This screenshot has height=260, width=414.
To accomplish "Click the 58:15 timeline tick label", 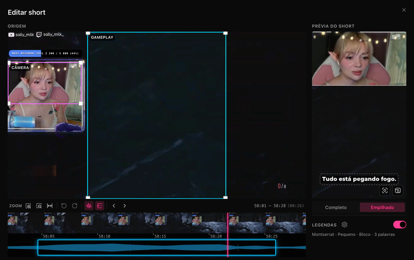I will click(160, 236).
